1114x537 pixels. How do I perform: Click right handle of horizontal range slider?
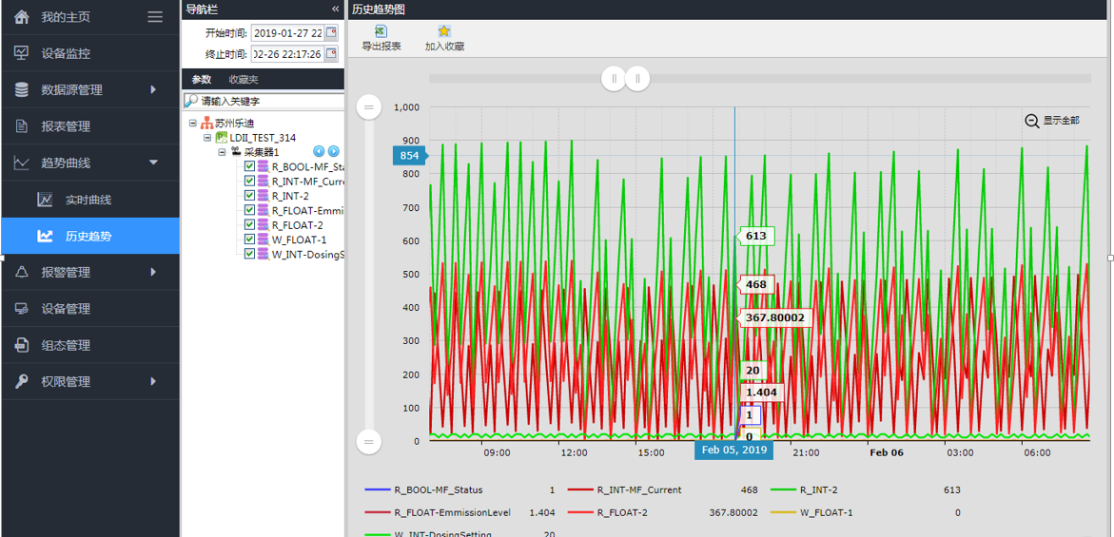coord(637,79)
